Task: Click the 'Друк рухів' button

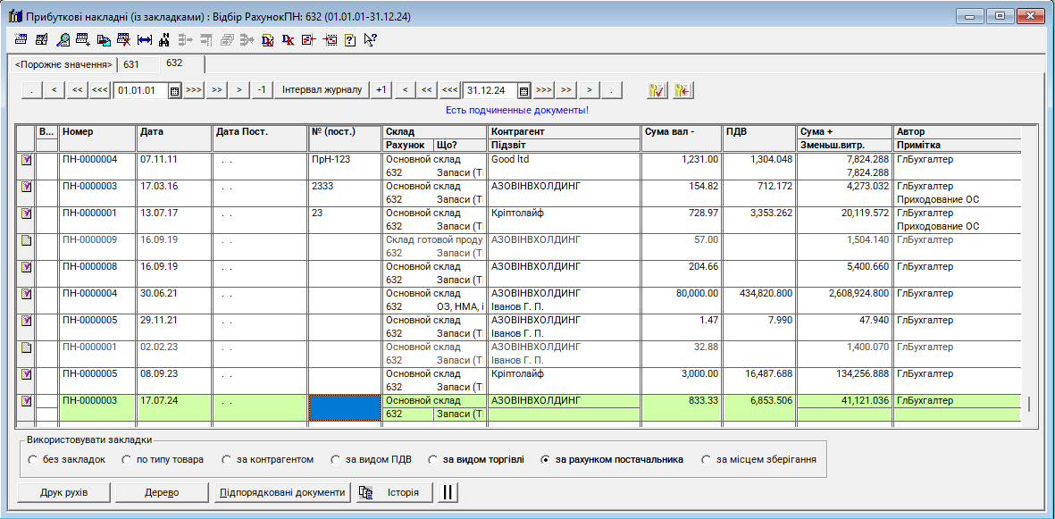Action: [x=63, y=492]
